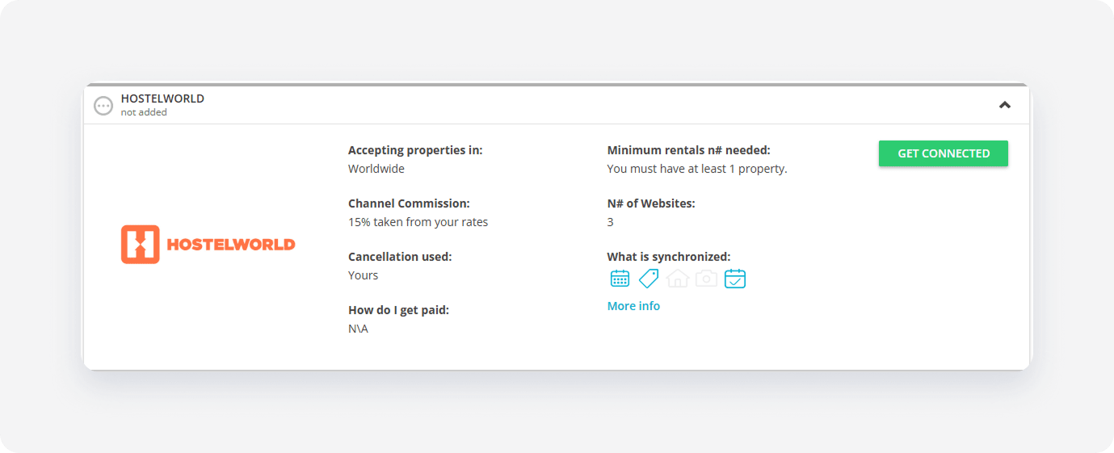Viewport: 1114px width, 453px height.
Task: Collapse the Hostelworld panel with the chevron
Action: 1005,104
